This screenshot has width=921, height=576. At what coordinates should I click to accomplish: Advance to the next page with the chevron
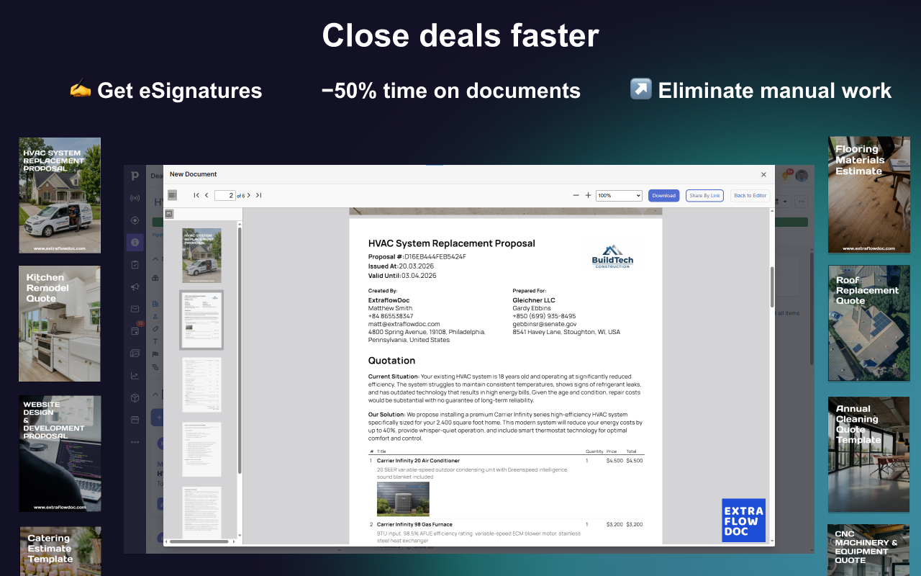pyautogui.click(x=248, y=195)
